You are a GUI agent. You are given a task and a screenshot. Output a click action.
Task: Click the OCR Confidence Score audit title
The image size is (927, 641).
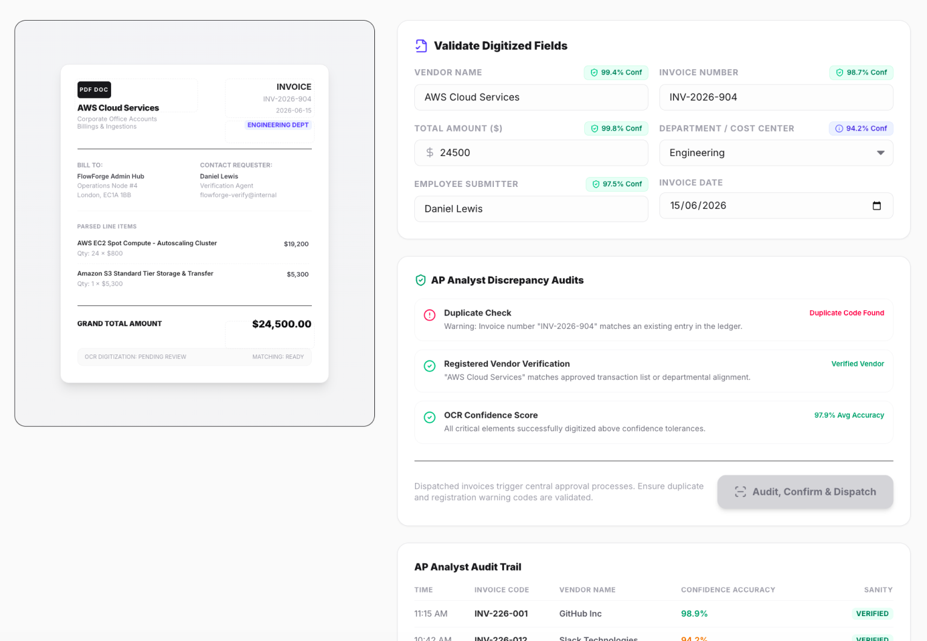tap(491, 415)
